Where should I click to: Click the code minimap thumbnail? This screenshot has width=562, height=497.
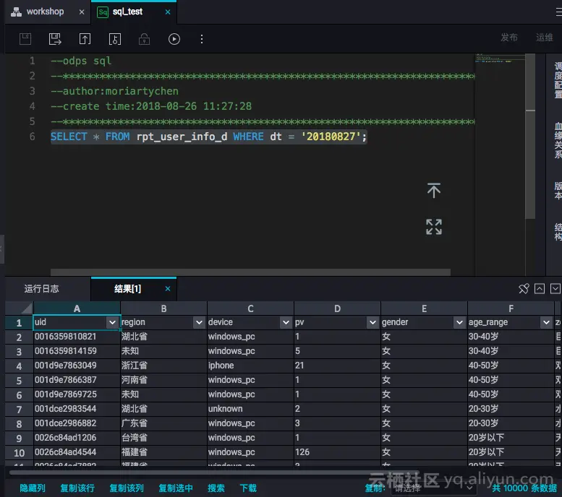(x=500, y=59)
